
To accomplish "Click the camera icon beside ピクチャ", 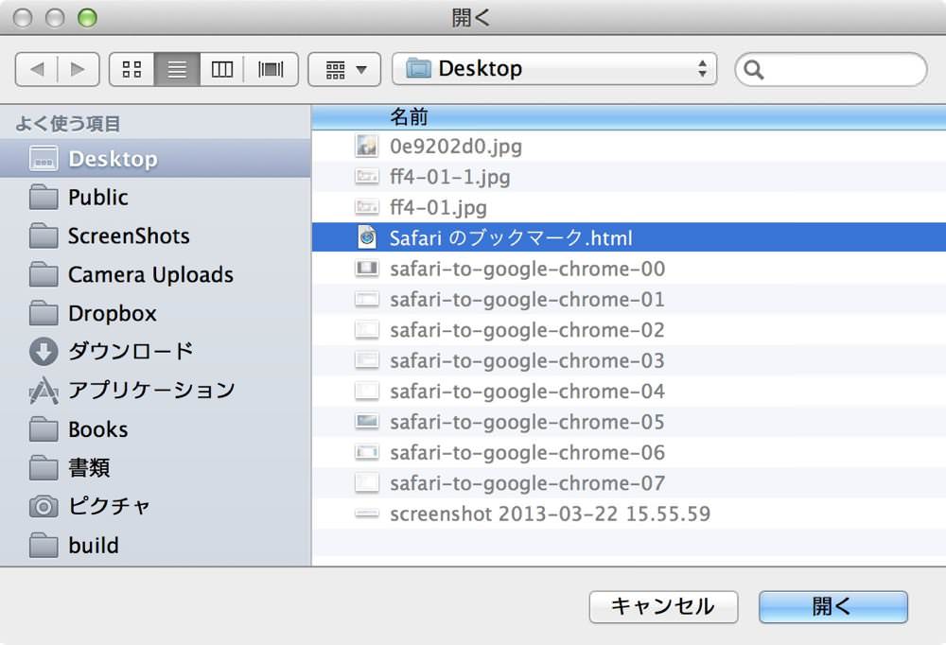I will (x=44, y=506).
